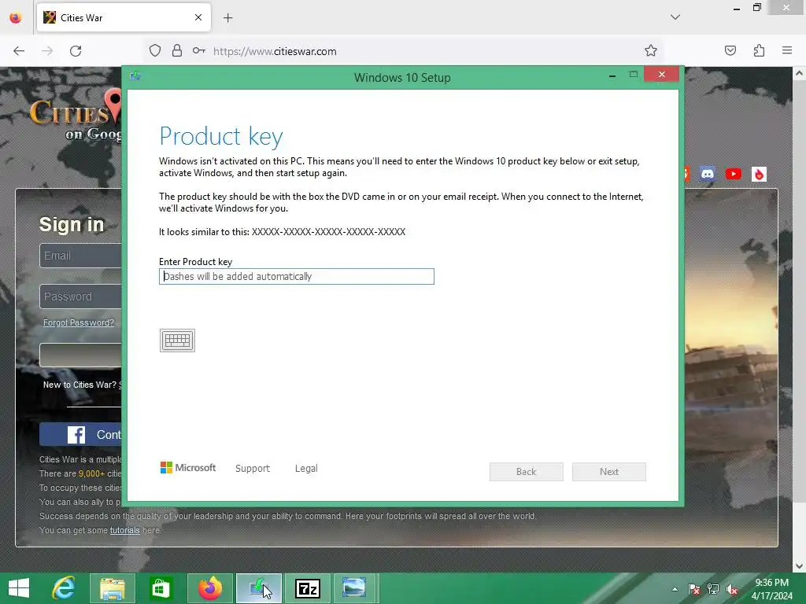Click the flame icon on Cities War

tap(760, 174)
